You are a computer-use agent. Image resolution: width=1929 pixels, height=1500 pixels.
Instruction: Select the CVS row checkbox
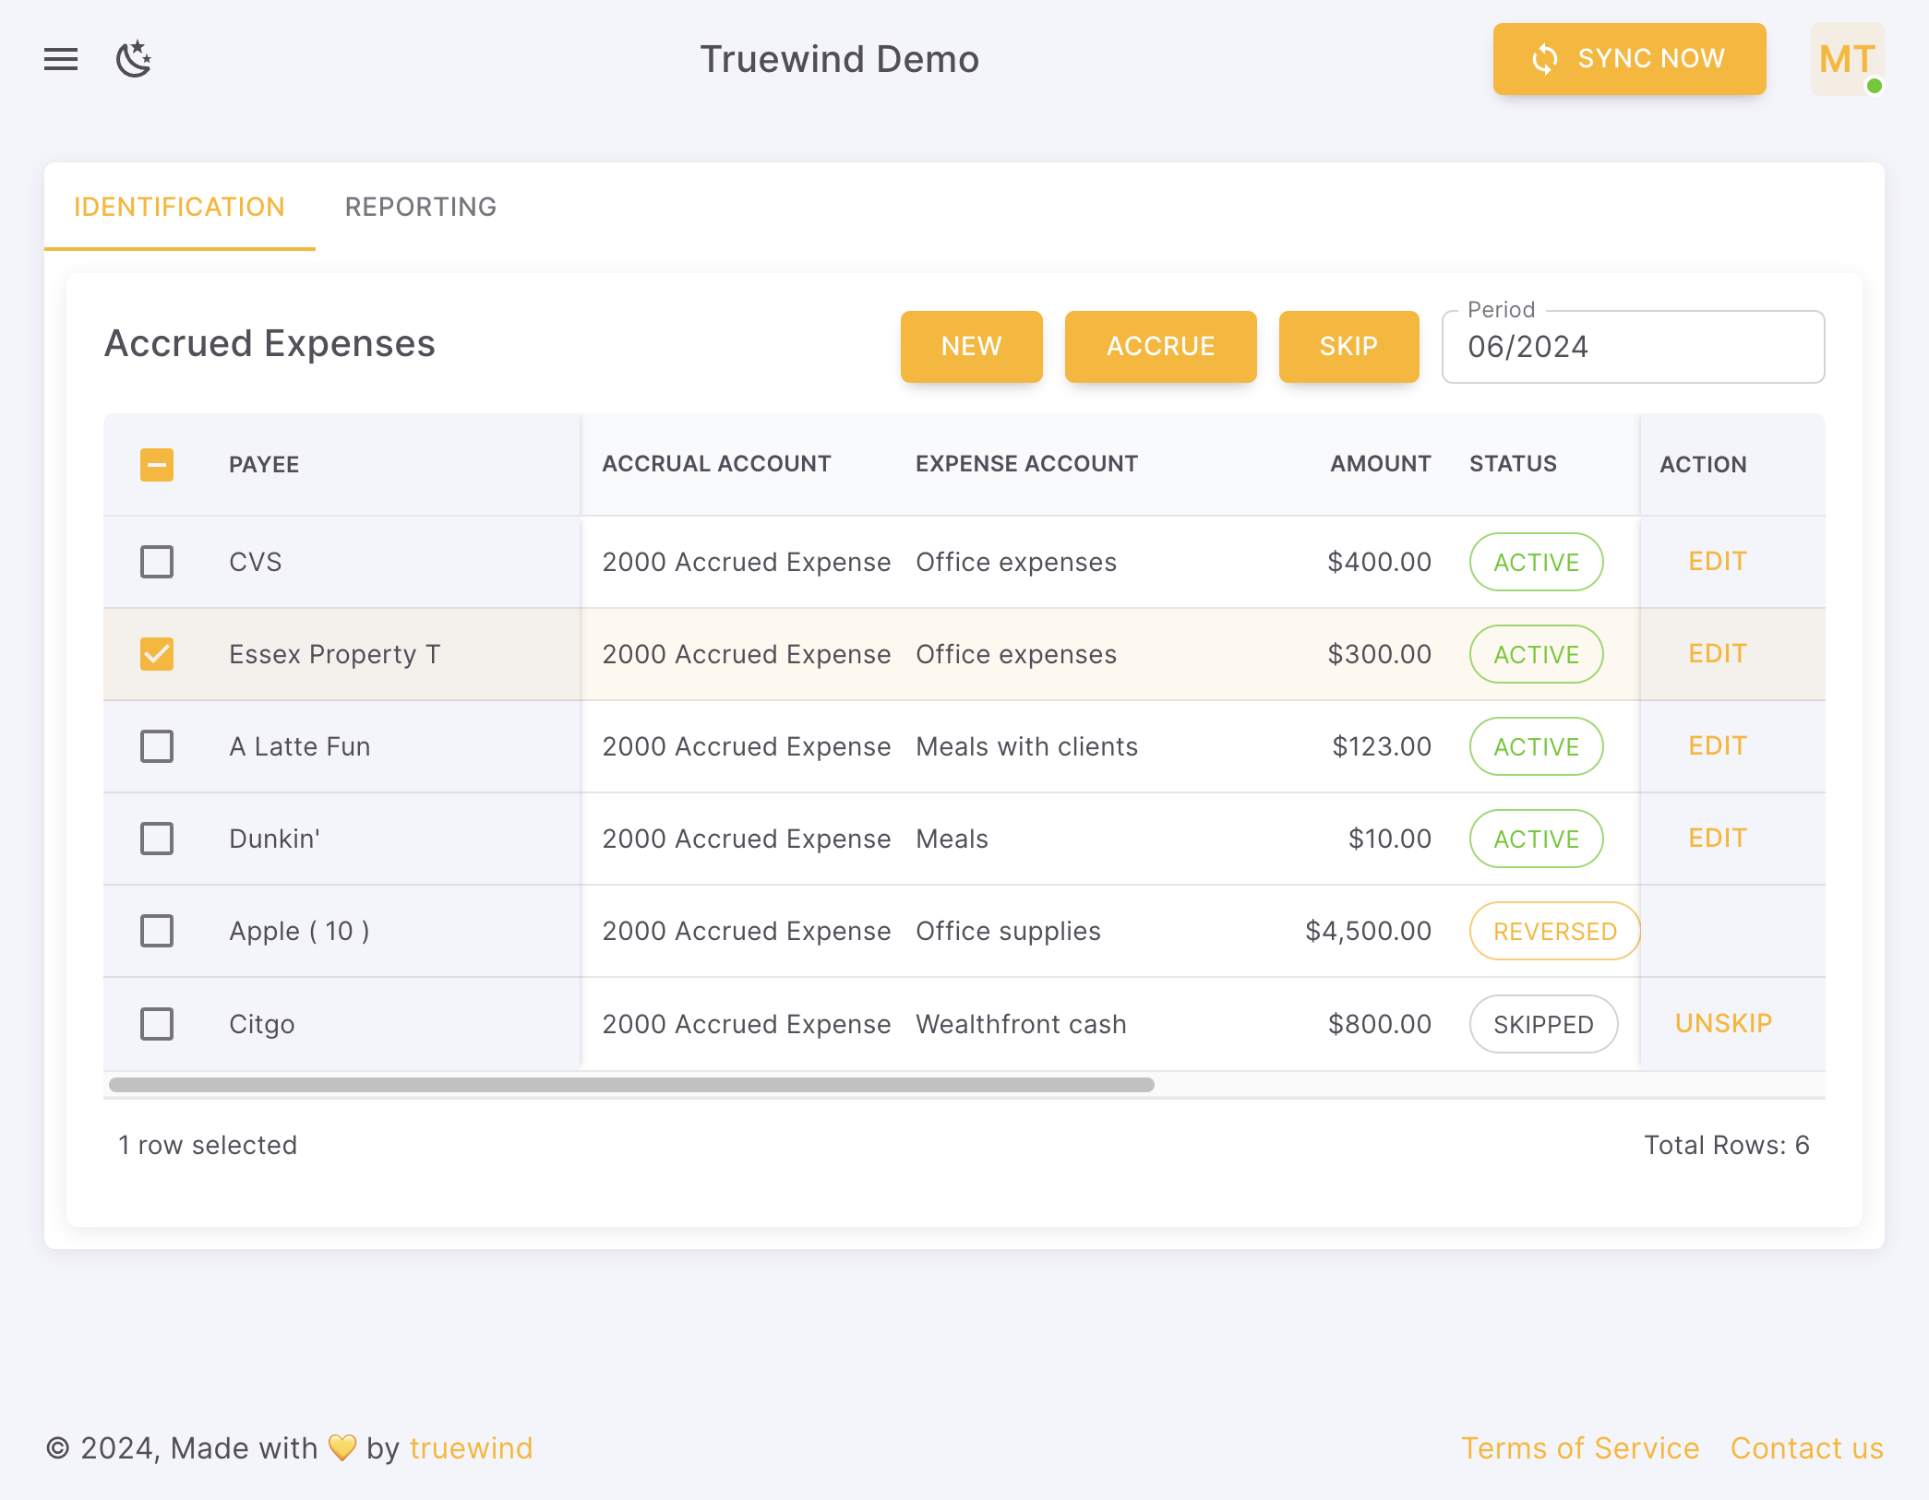point(157,562)
